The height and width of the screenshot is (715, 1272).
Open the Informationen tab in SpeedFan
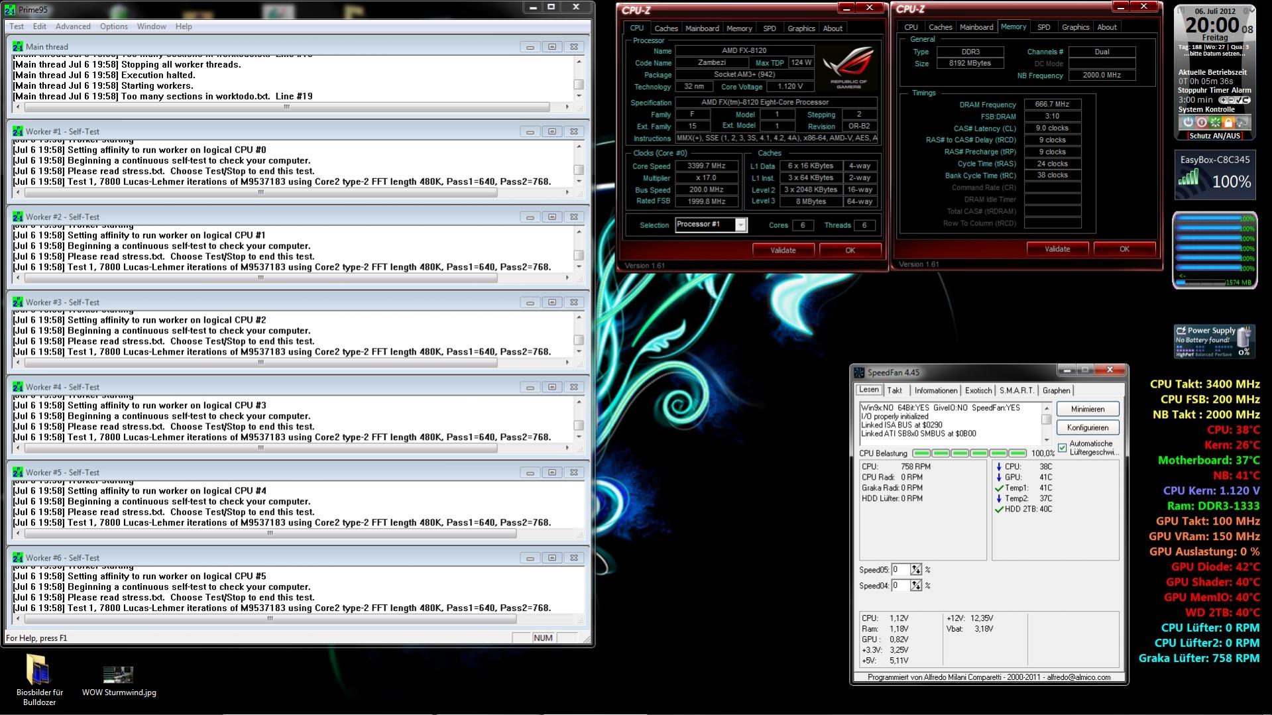click(x=936, y=391)
